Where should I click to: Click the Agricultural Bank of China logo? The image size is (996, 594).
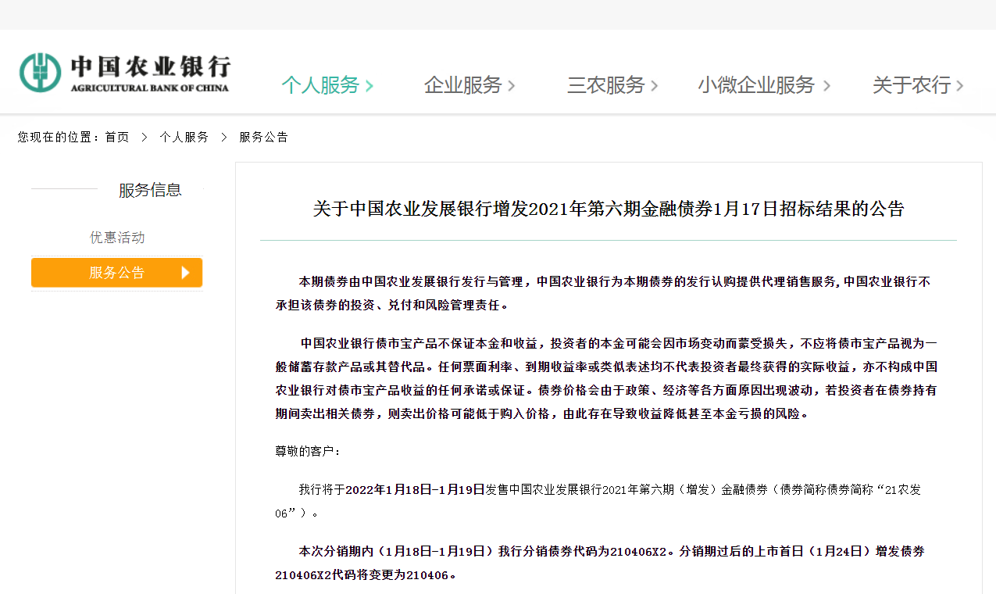point(125,73)
